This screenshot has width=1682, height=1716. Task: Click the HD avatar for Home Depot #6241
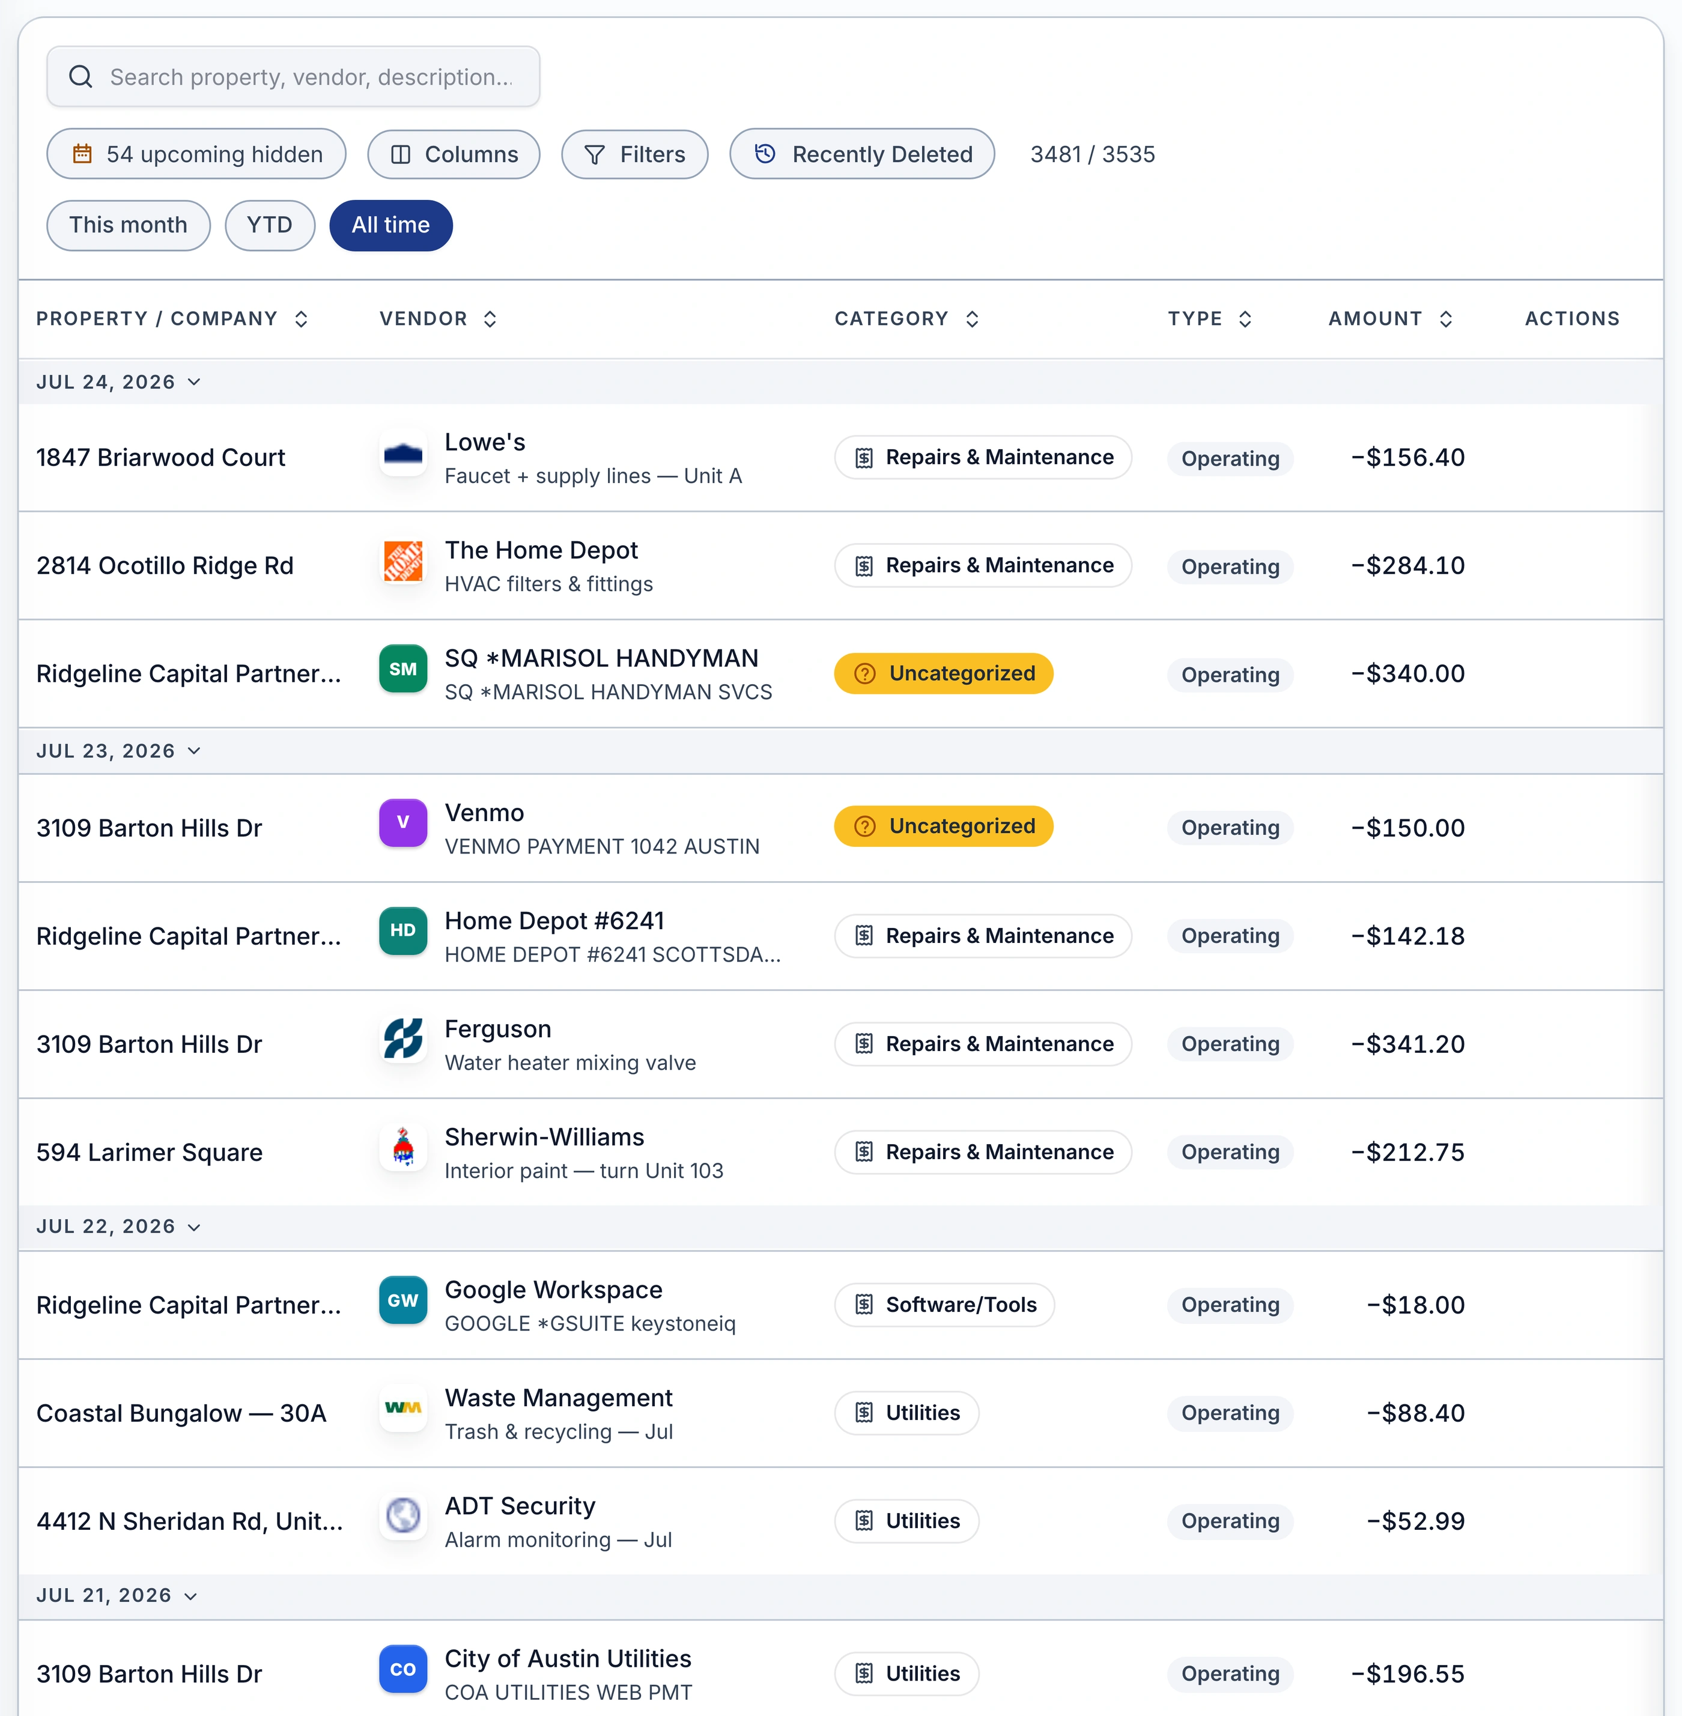[x=403, y=931]
